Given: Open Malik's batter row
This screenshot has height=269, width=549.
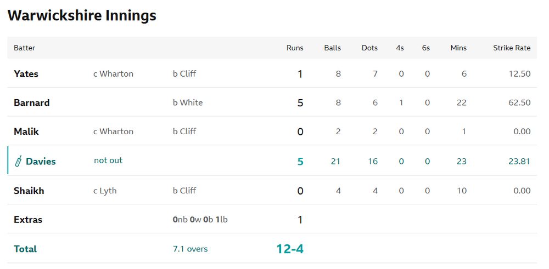Looking at the screenshot, I should [x=272, y=131].
